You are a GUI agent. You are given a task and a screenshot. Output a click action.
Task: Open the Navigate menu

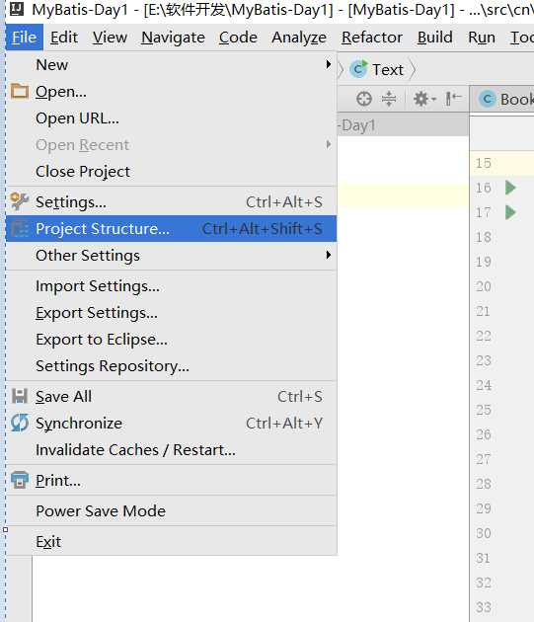pos(173,38)
